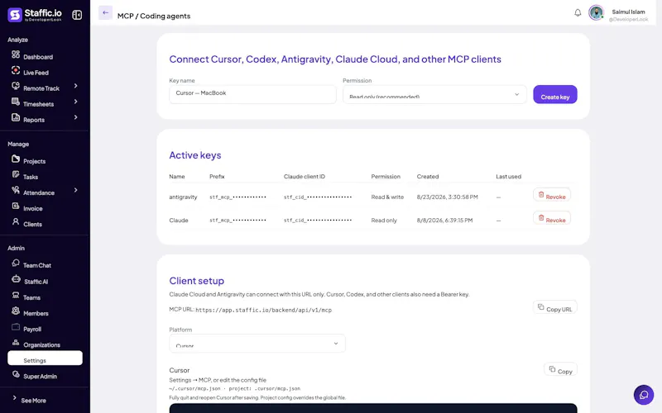Go back using the arrow button
This screenshot has width=662, height=413.
105,12
